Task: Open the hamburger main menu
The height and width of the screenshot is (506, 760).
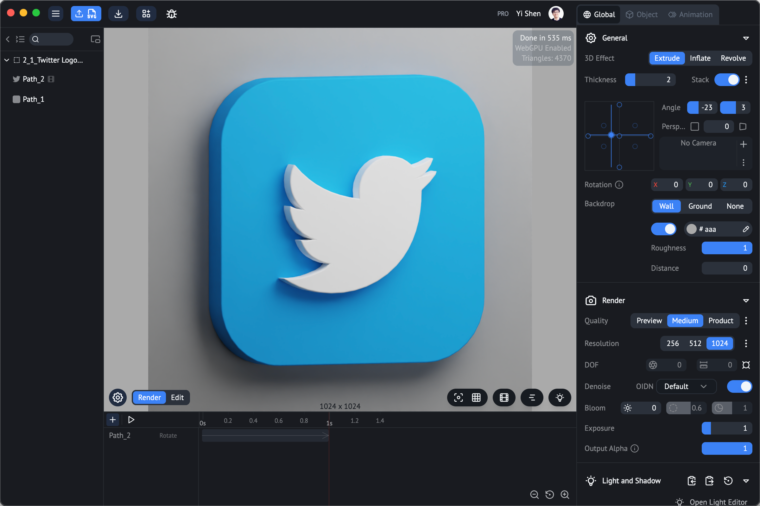Action: (56, 14)
